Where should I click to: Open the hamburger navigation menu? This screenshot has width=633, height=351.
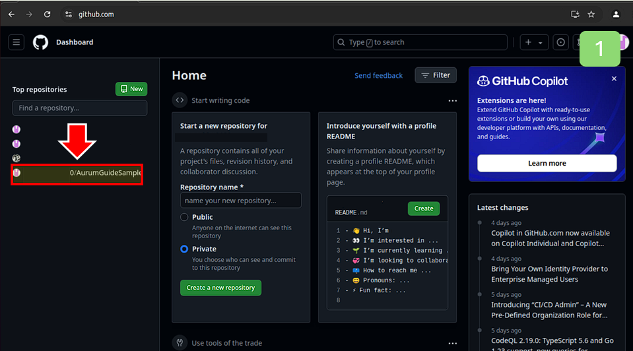16,42
